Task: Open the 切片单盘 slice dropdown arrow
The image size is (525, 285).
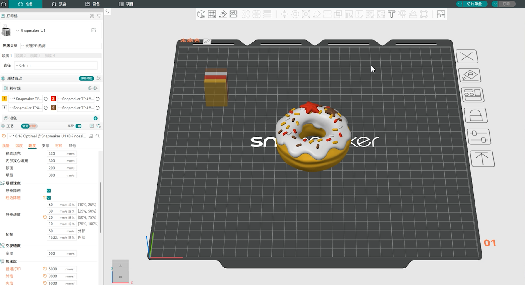Action: click(x=460, y=4)
